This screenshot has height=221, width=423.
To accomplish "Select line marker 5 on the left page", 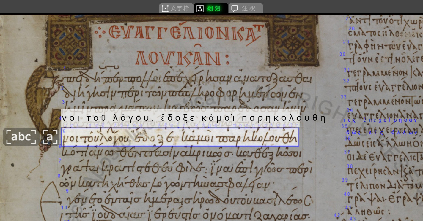I will (x=63, y=131).
